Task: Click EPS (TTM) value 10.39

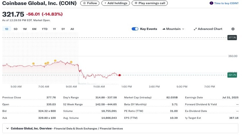Action: click(174, 118)
